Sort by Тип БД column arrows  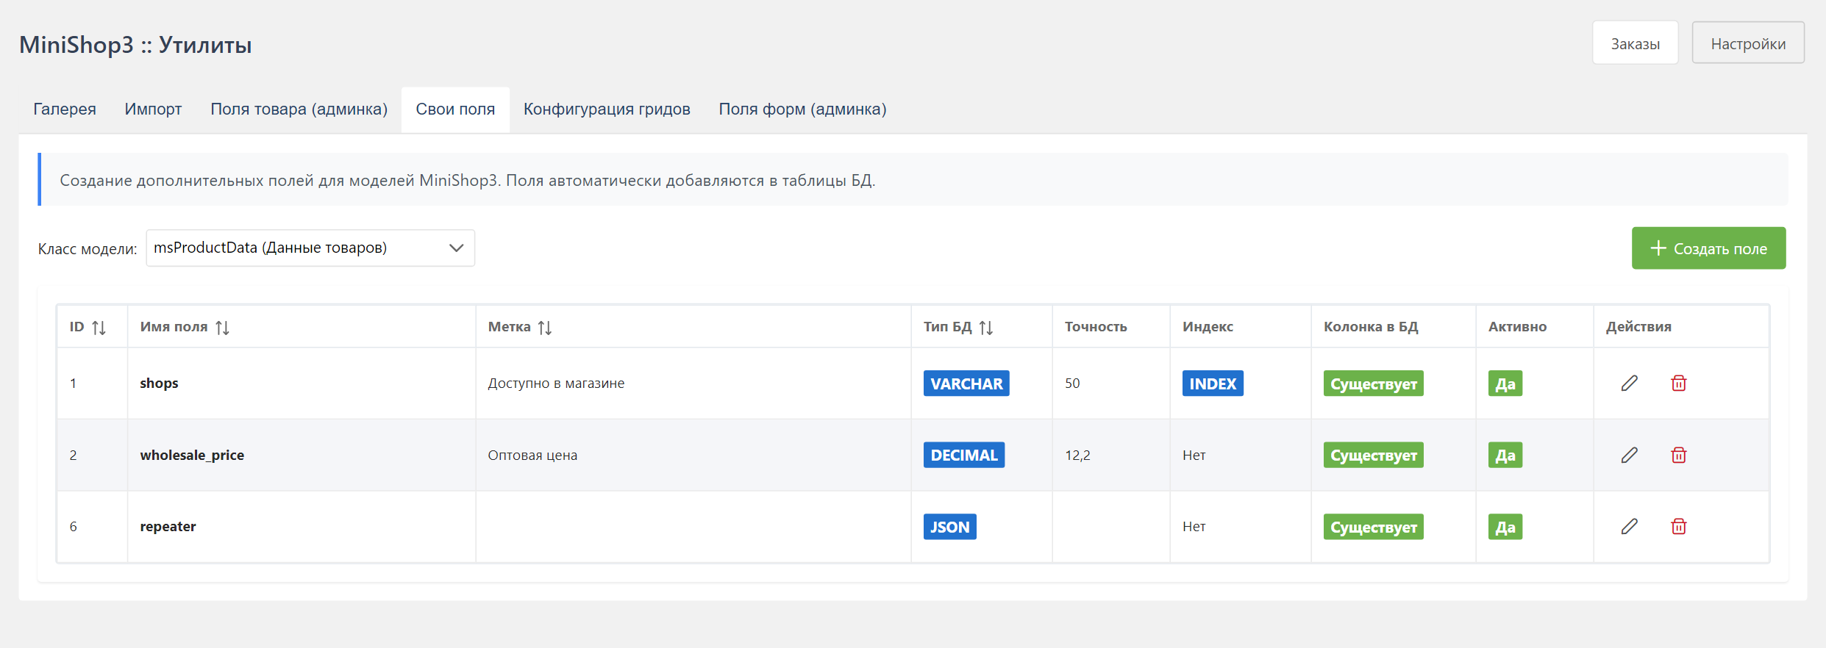click(986, 327)
